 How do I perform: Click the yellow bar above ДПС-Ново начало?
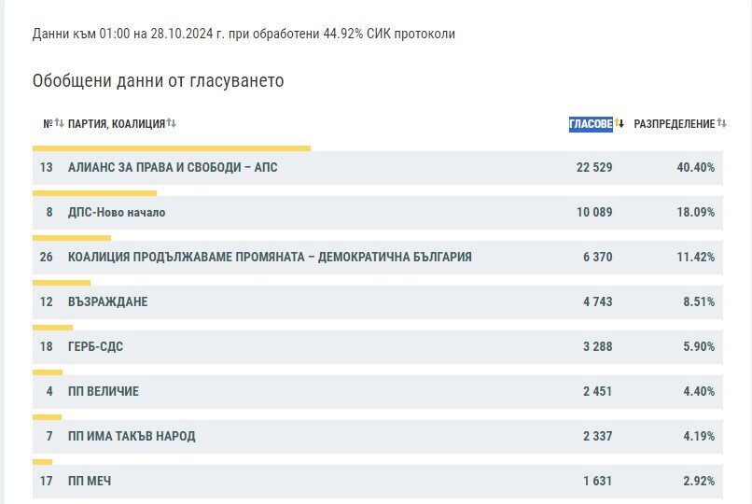(x=94, y=193)
